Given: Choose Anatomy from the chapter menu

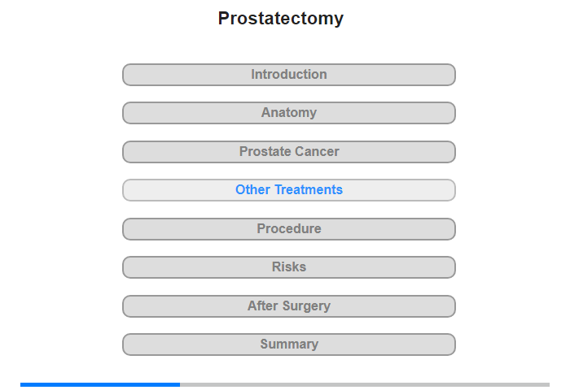Looking at the screenshot, I should click(288, 113).
